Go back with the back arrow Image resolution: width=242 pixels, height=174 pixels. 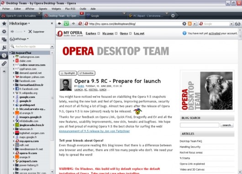59,23
